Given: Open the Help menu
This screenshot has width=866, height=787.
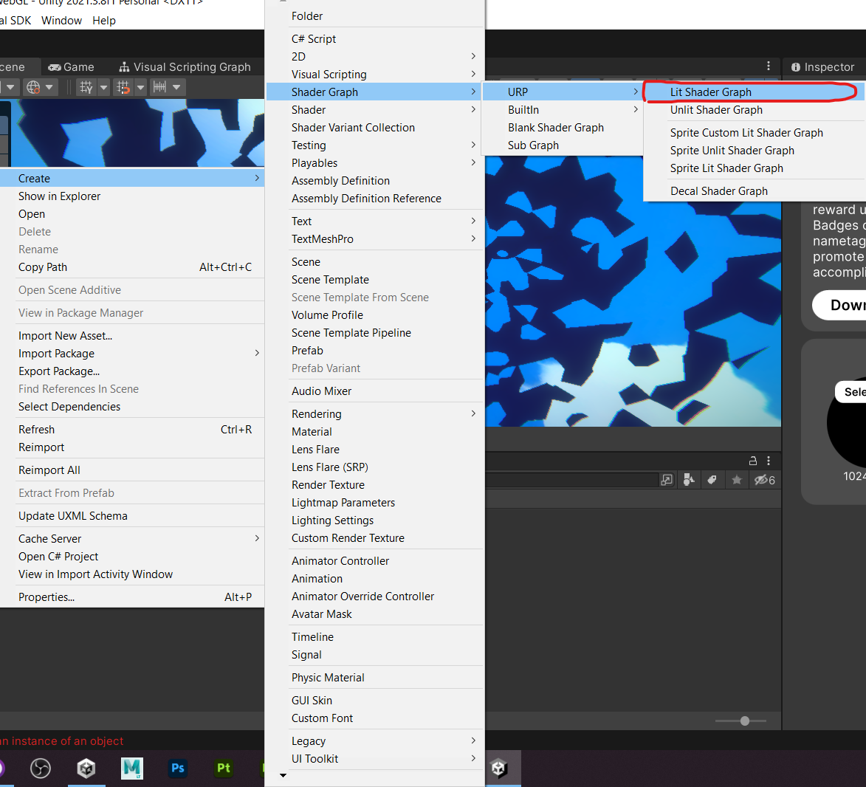Looking at the screenshot, I should click(104, 21).
